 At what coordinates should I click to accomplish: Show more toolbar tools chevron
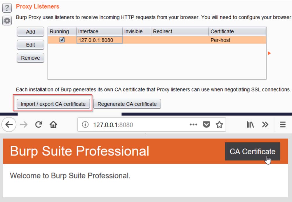(x=265, y=125)
